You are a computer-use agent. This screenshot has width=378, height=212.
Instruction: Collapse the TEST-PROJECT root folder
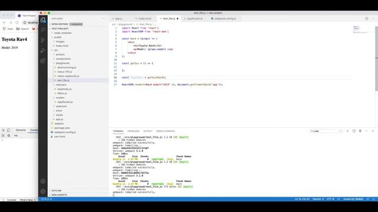pyautogui.click(x=60, y=29)
